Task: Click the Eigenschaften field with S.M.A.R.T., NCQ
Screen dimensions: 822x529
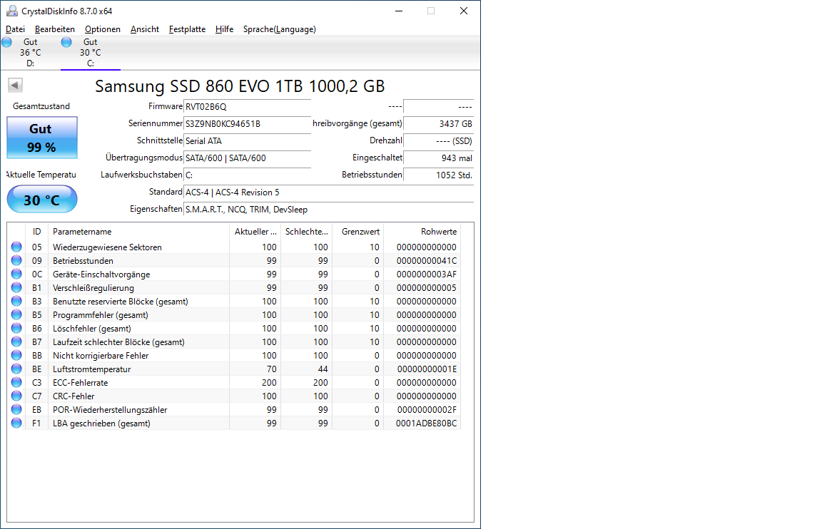Action: click(329, 210)
